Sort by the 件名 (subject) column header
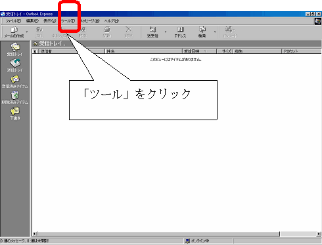 coord(143,51)
